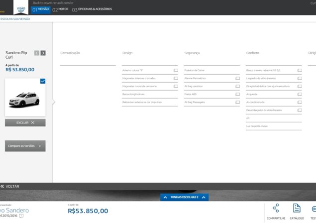This screenshot has height=224, width=316.
Task: Click the Compartilhe share icon
Action: click(x=276, y=208)
